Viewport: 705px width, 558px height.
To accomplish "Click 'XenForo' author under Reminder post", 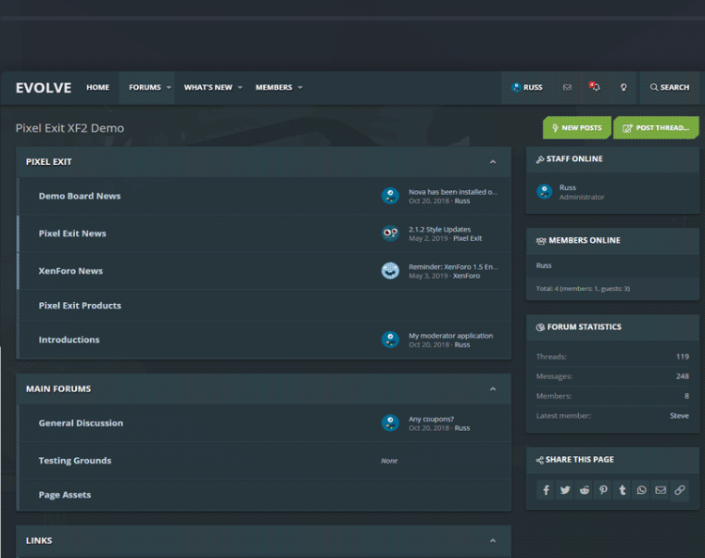I will tap(466, 276).
